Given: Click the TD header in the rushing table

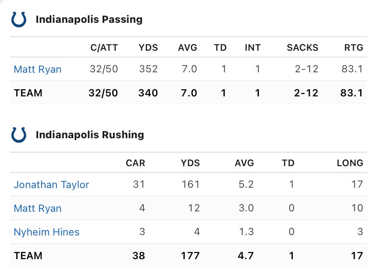Looking at the screenshot, I should click(x=288, y=163).
